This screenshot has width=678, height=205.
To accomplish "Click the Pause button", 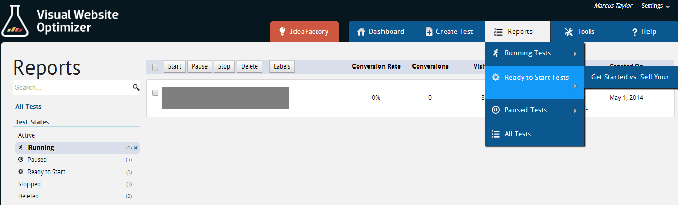I will point(199,66).
